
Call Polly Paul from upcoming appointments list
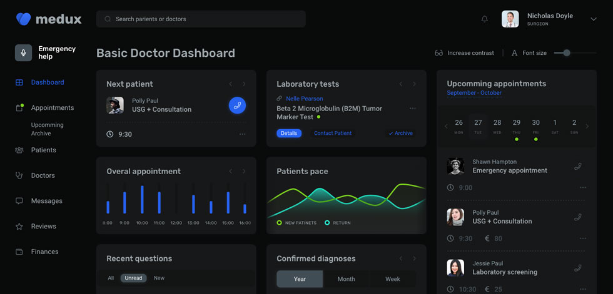[578, 217]
